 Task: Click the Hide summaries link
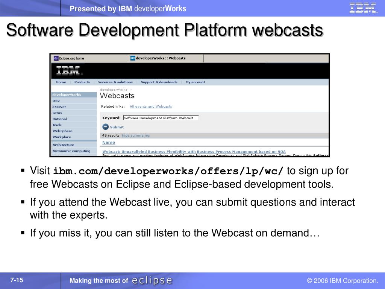click(x=136, y=135)
